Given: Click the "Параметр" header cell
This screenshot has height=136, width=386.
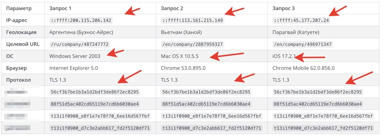Looking at the screenshot, I should [19, 8].
